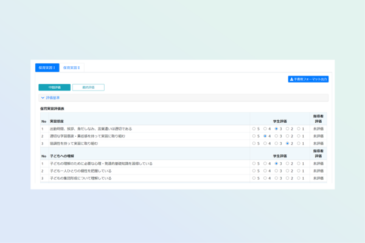Click the 手書用フォーマット出力 button label

311,79
